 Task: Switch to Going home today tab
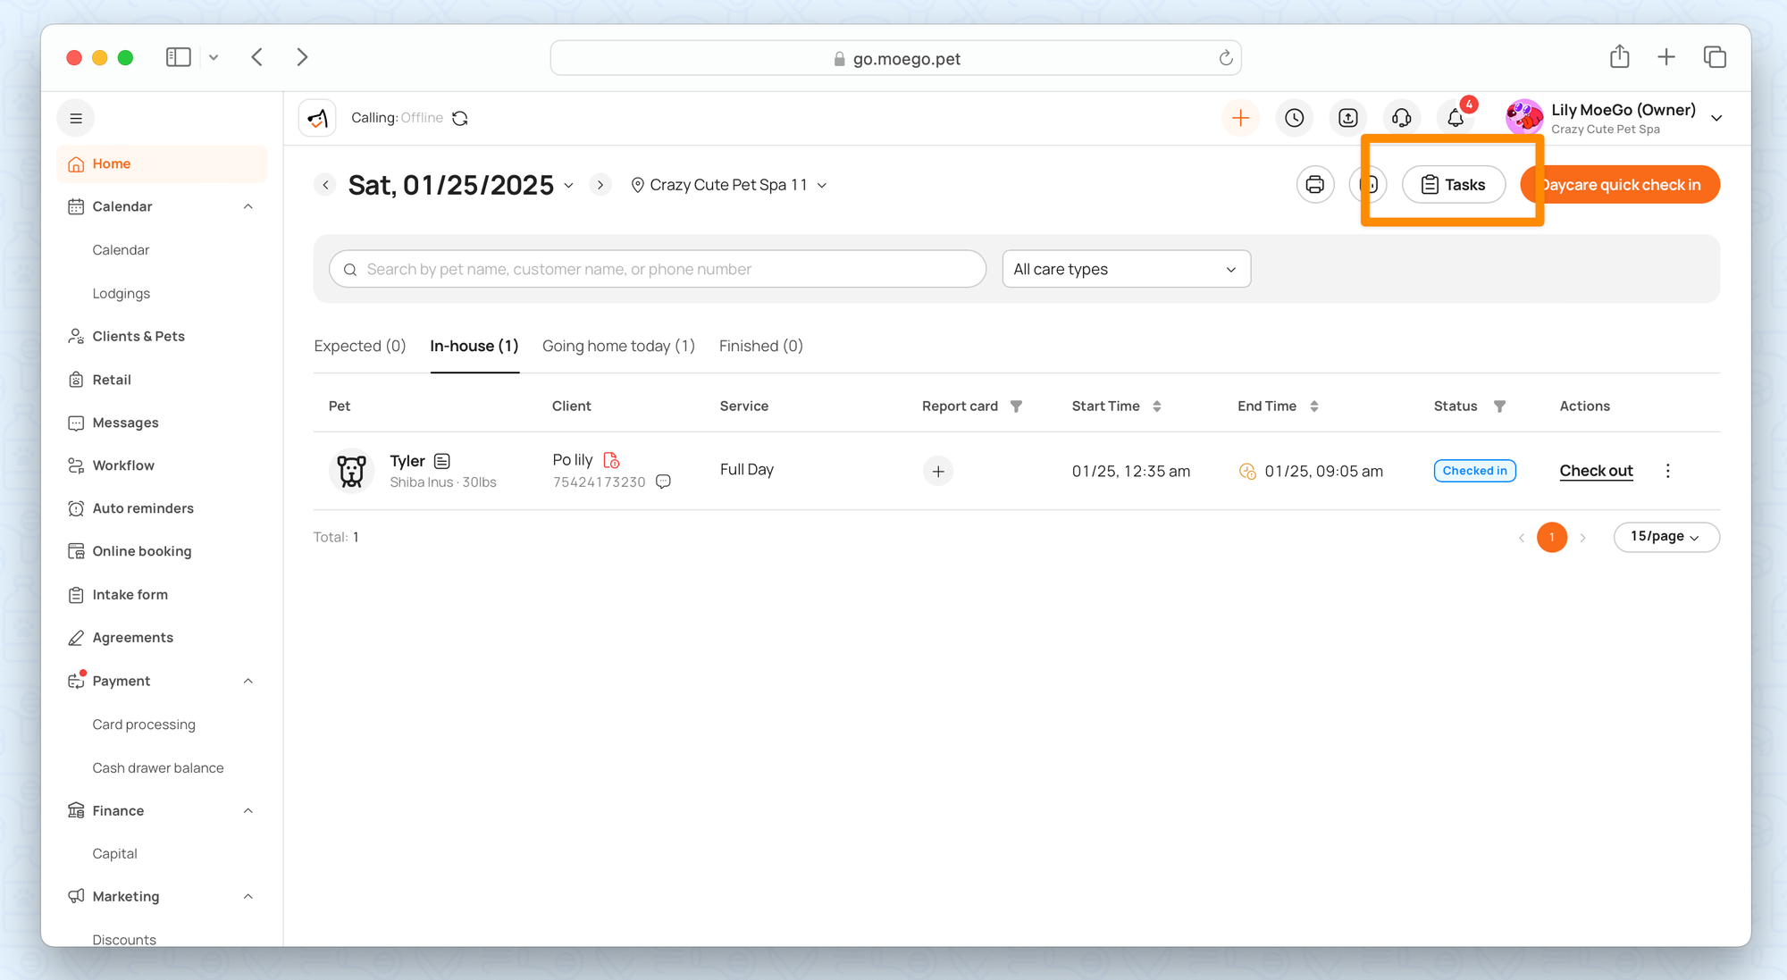tap(618, 346)
